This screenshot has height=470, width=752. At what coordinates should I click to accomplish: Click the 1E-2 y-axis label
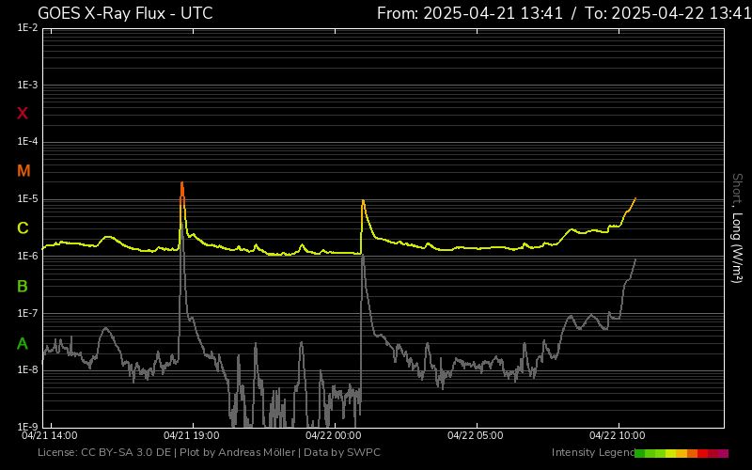click(x=27, y=28)
